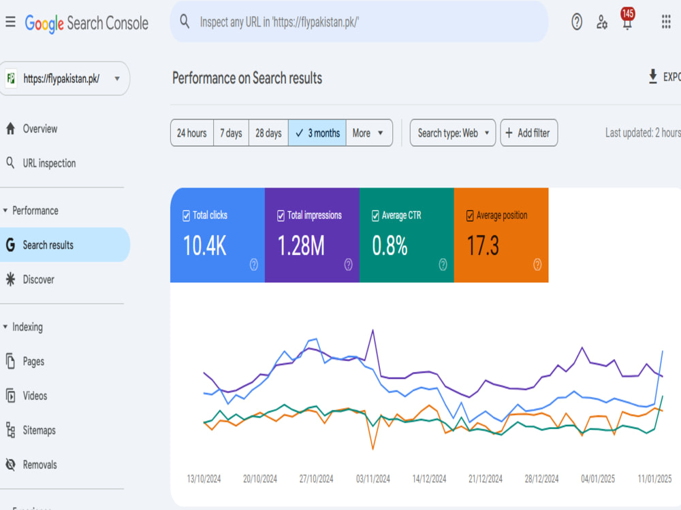Click the flypakistan.pk property favicon
Screen dimensions: 681x510
11,78
